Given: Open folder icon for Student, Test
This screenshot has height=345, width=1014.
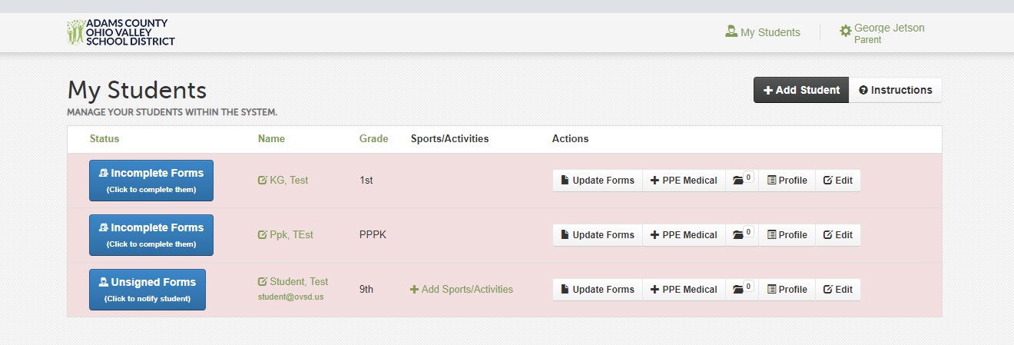Looking at the screenshot, I should pyautogui.click(x=742, y=289).
